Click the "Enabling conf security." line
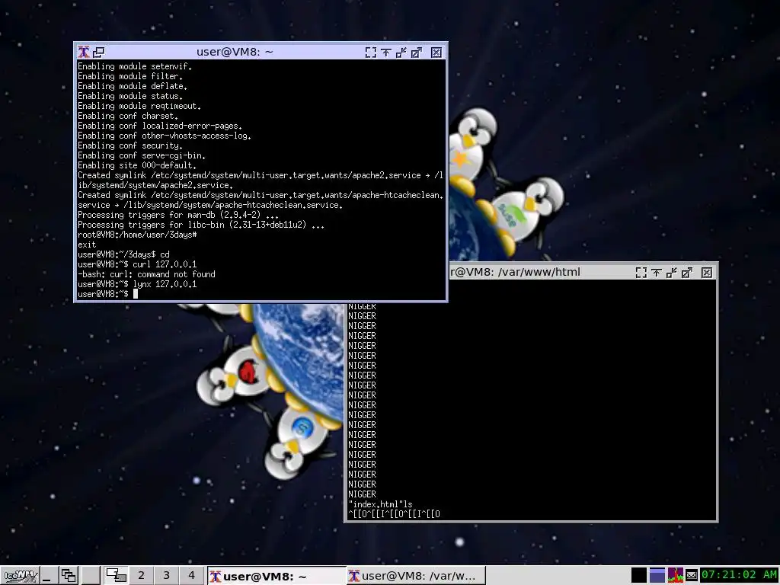The width and height of the screenshot is (780, 585). pos(130,145)
